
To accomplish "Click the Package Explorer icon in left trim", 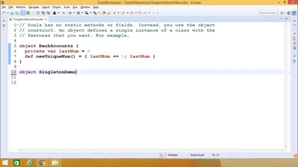I will pos(4,26).
